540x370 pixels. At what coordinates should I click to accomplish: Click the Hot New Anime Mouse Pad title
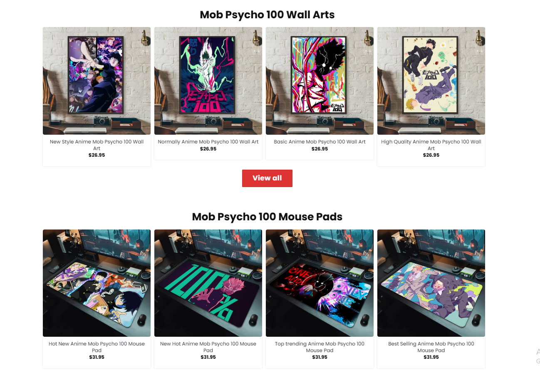click(x=97, y=347)
